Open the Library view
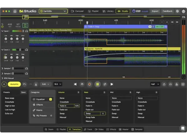This screenshot has height=140, width=187. (x=108, y=11)
